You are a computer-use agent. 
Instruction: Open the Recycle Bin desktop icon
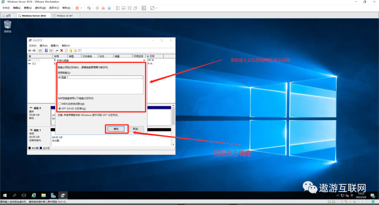tap(7, 26)
